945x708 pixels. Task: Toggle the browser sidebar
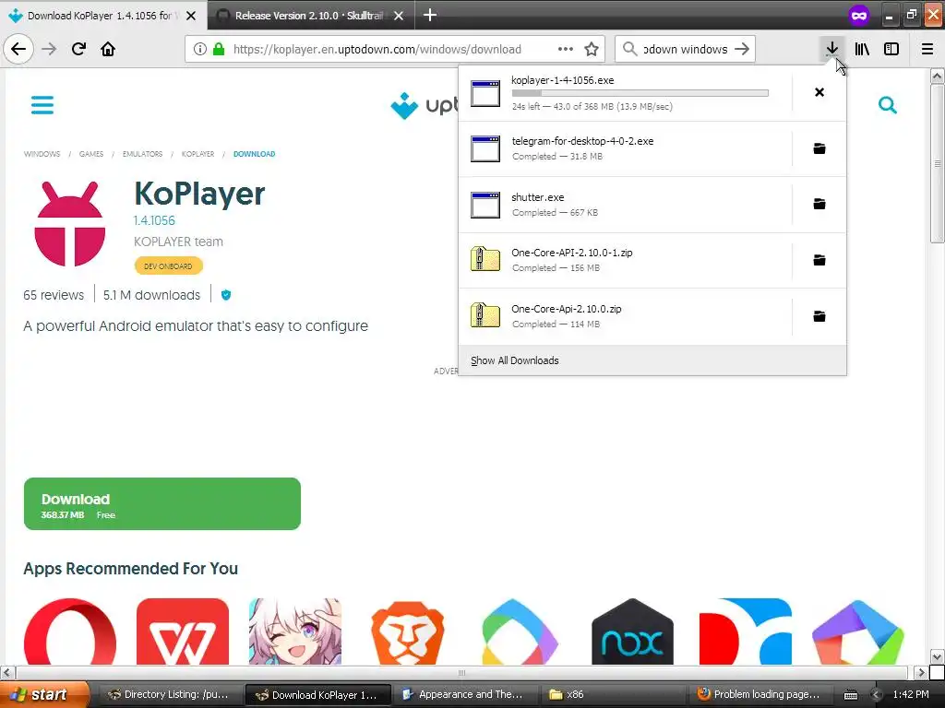891,49
